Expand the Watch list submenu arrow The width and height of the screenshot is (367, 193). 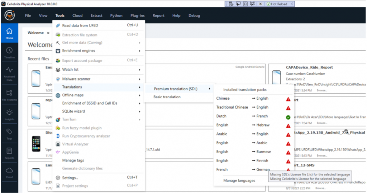pyautogui.click(x=139, y=70)
